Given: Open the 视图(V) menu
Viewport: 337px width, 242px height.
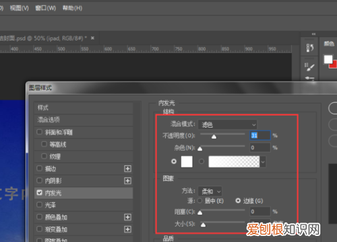Looking at the screenshot, I should [x=20, y=8].
